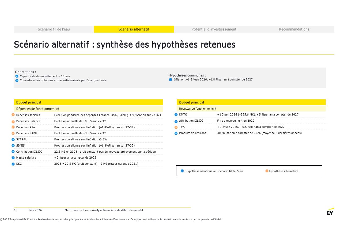
Task: Select the slide title Scénario alternatif : synthèse
Action: [125, 44]
